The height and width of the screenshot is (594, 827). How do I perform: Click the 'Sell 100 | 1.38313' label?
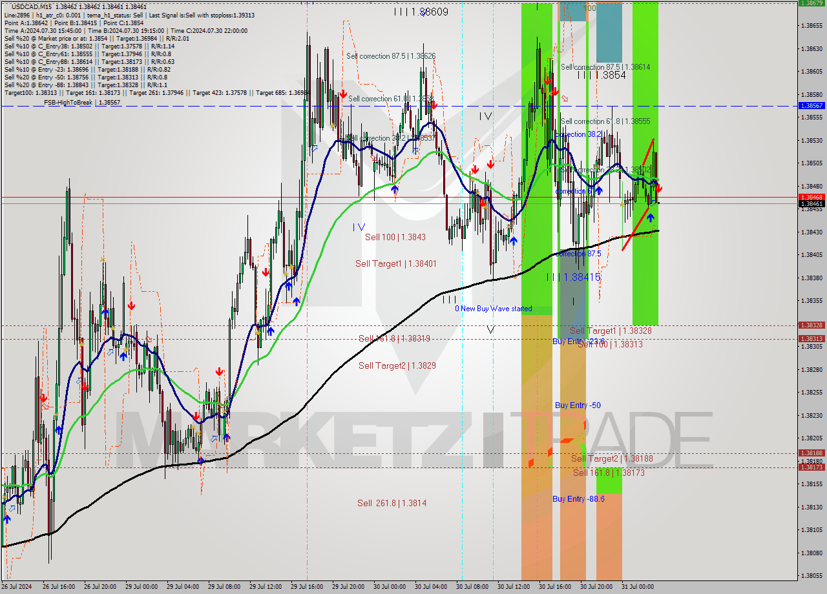point(610,344)
